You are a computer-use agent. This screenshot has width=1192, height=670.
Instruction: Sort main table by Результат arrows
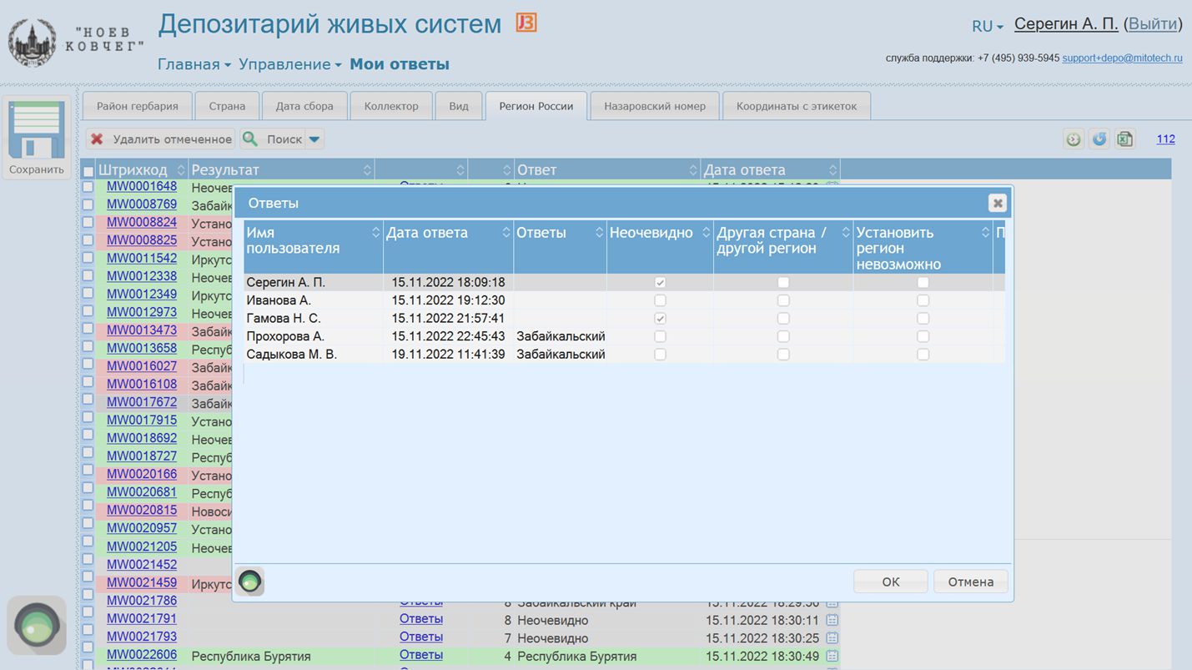coord(367,170)
